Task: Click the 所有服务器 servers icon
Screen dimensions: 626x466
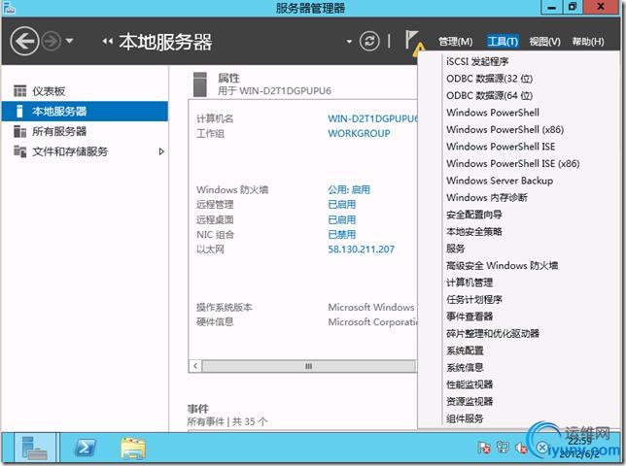Action: pos(19,131)
